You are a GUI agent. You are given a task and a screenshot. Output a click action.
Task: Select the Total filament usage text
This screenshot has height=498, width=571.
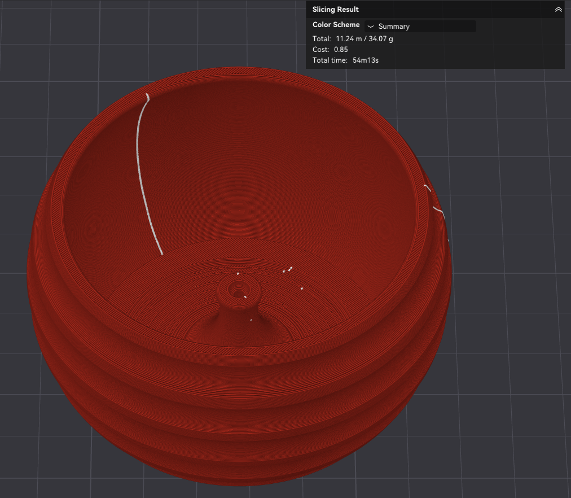[353, 38]
